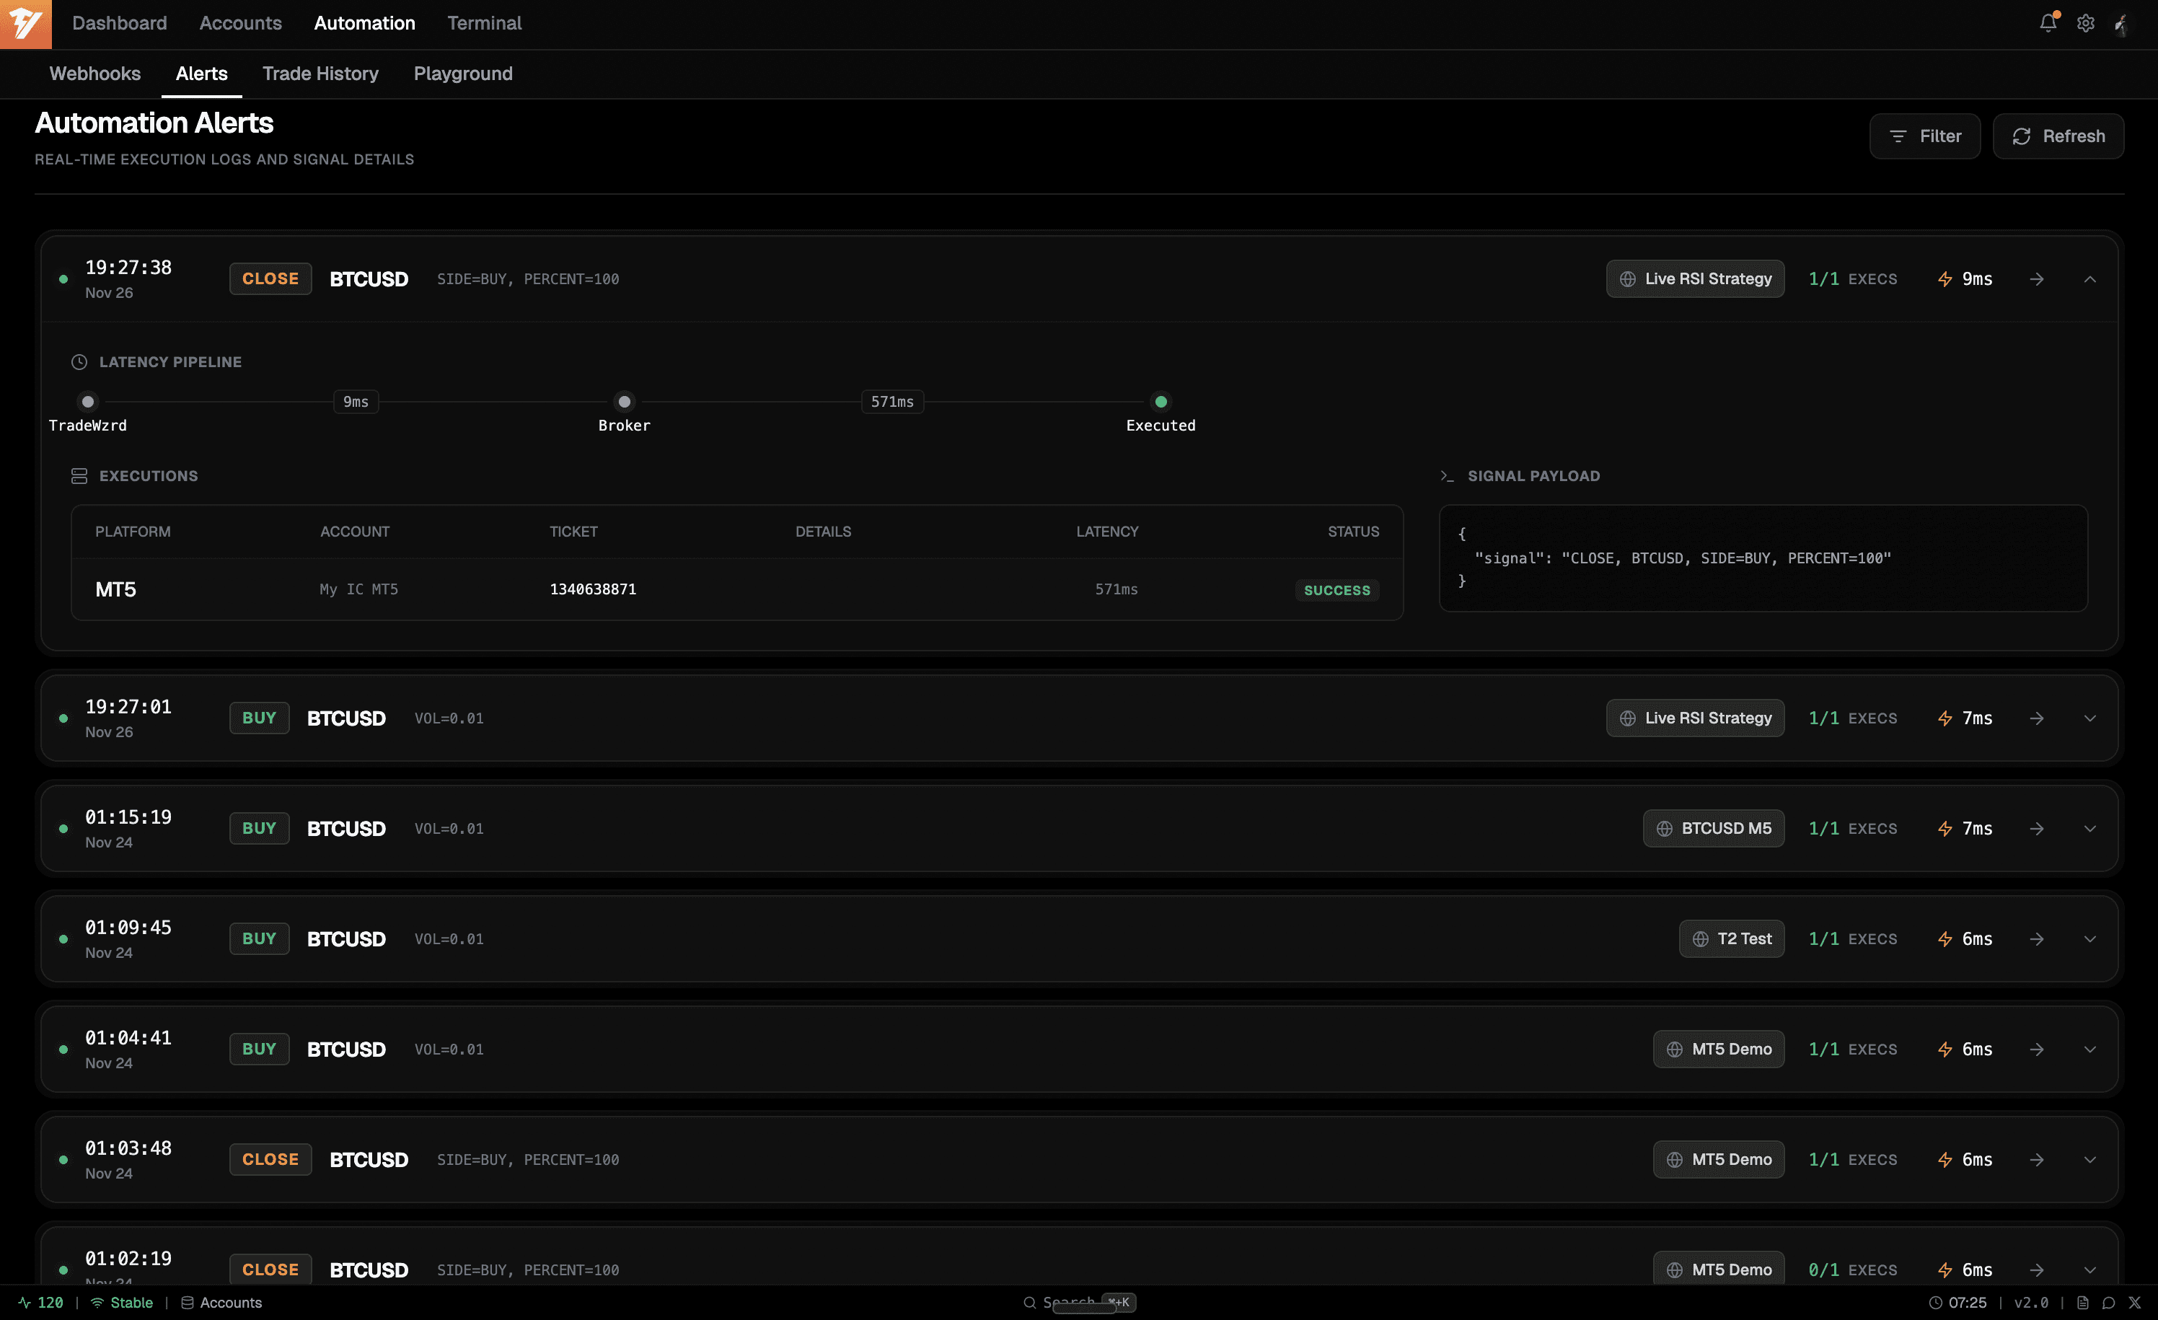Open the docs page icon in status bar
This screenshot has width=2158, height=1320.
pyautogui.click(x=2083, y=1303)
